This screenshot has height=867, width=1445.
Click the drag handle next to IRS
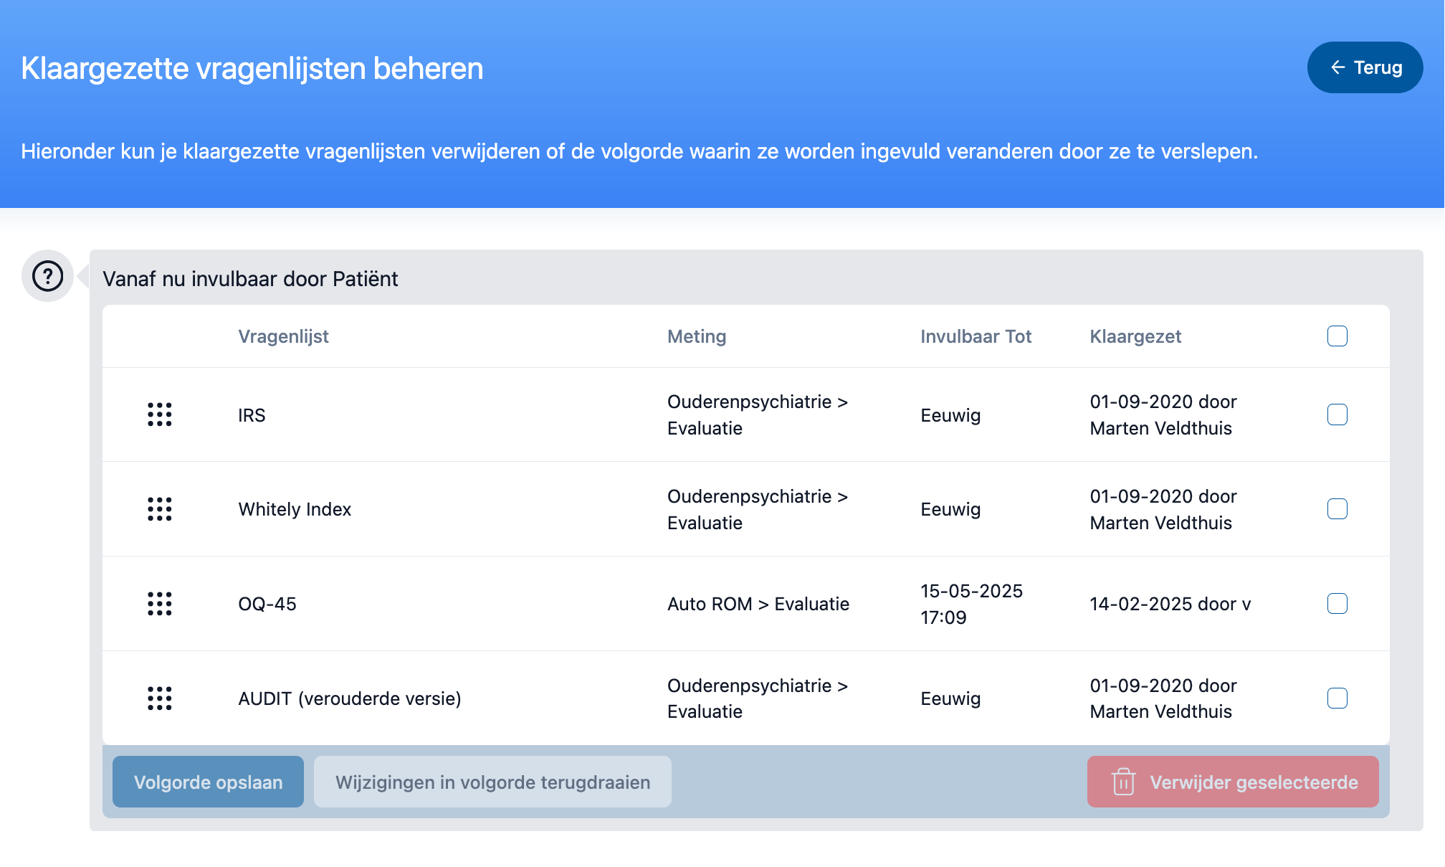(158, 414)
